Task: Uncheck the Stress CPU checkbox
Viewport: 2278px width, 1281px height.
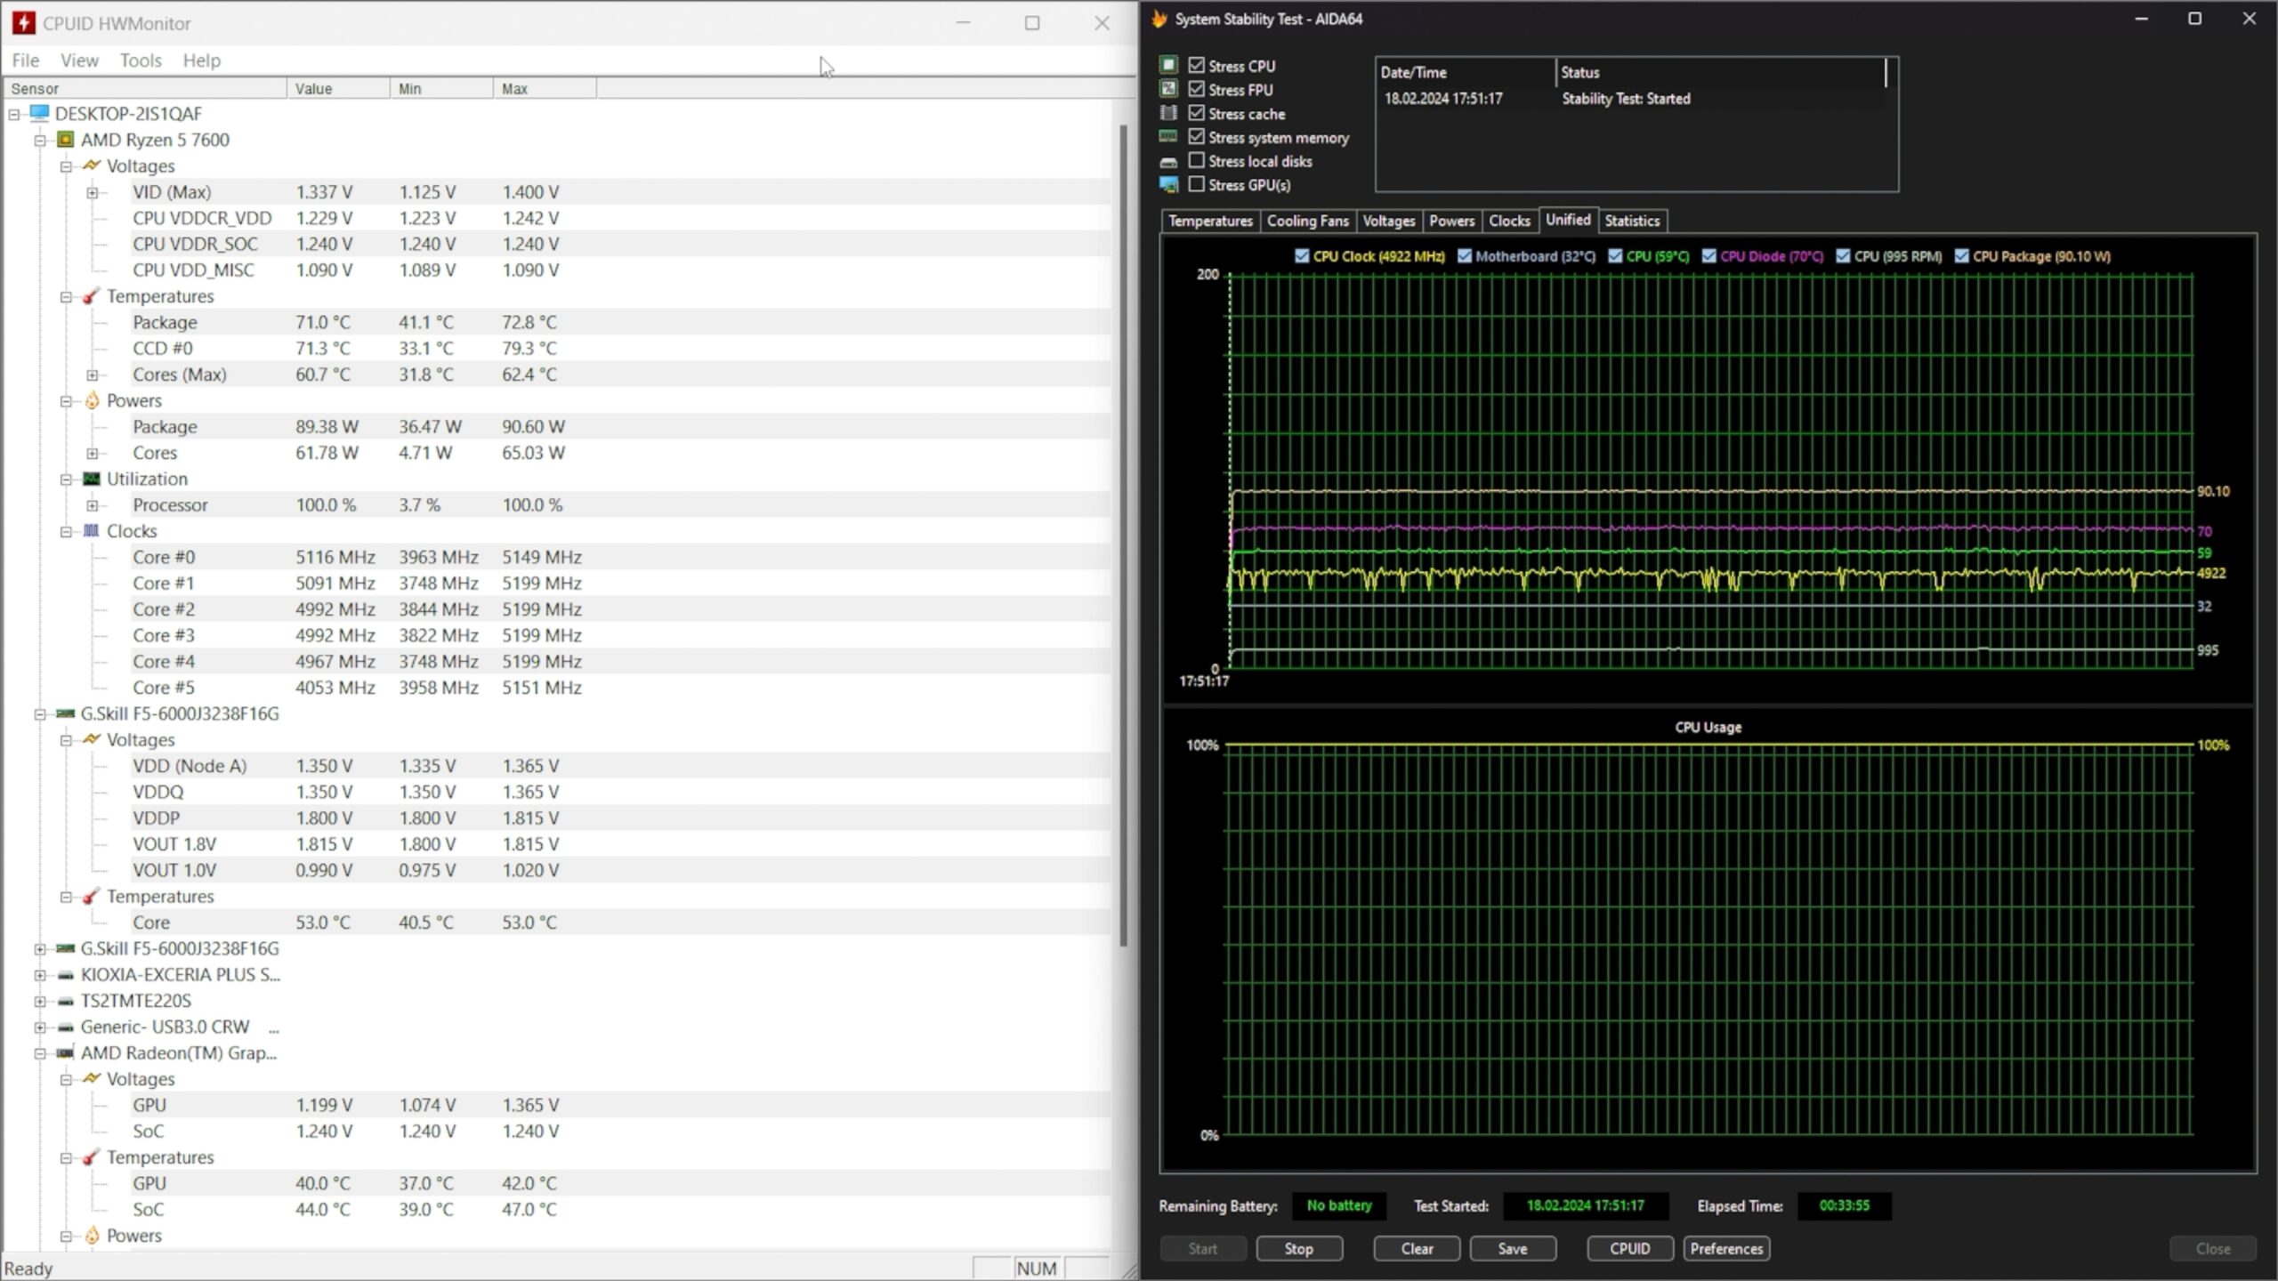Action: click(x=1197, y=65)
